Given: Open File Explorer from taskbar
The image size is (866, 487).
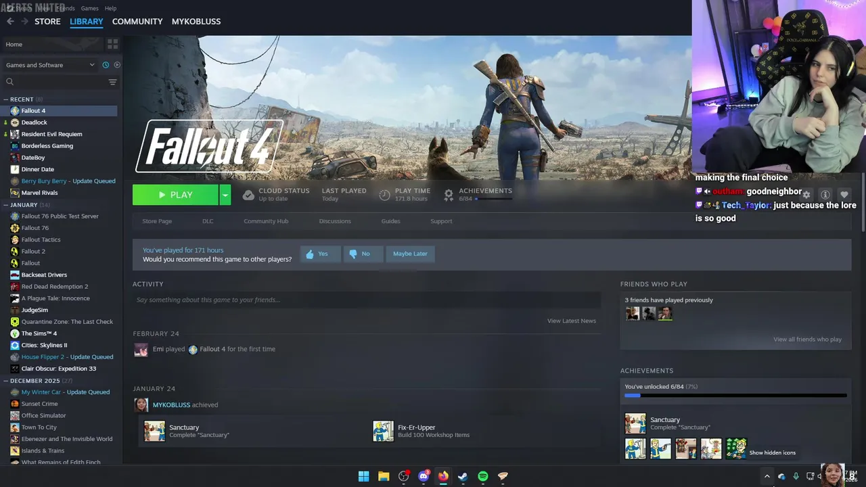Looking at the screenshot, I should (384, 476).
